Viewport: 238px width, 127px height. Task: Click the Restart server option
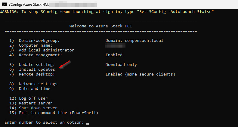pyautogui.click(x=36, y=103)
